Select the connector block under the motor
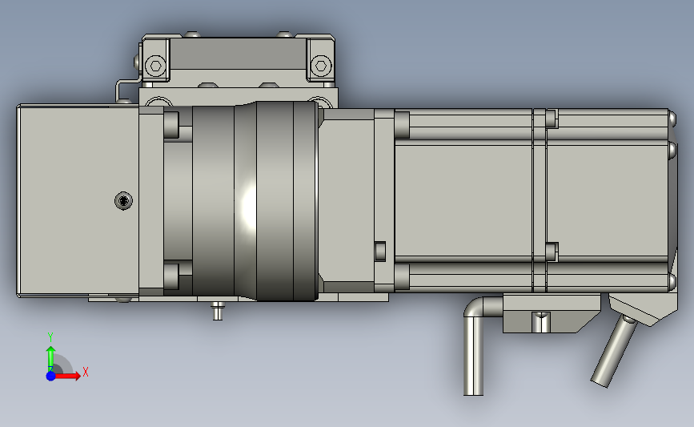Image resolution: width=694 pixels, height=427 pixels. click(x=551, y=313)
